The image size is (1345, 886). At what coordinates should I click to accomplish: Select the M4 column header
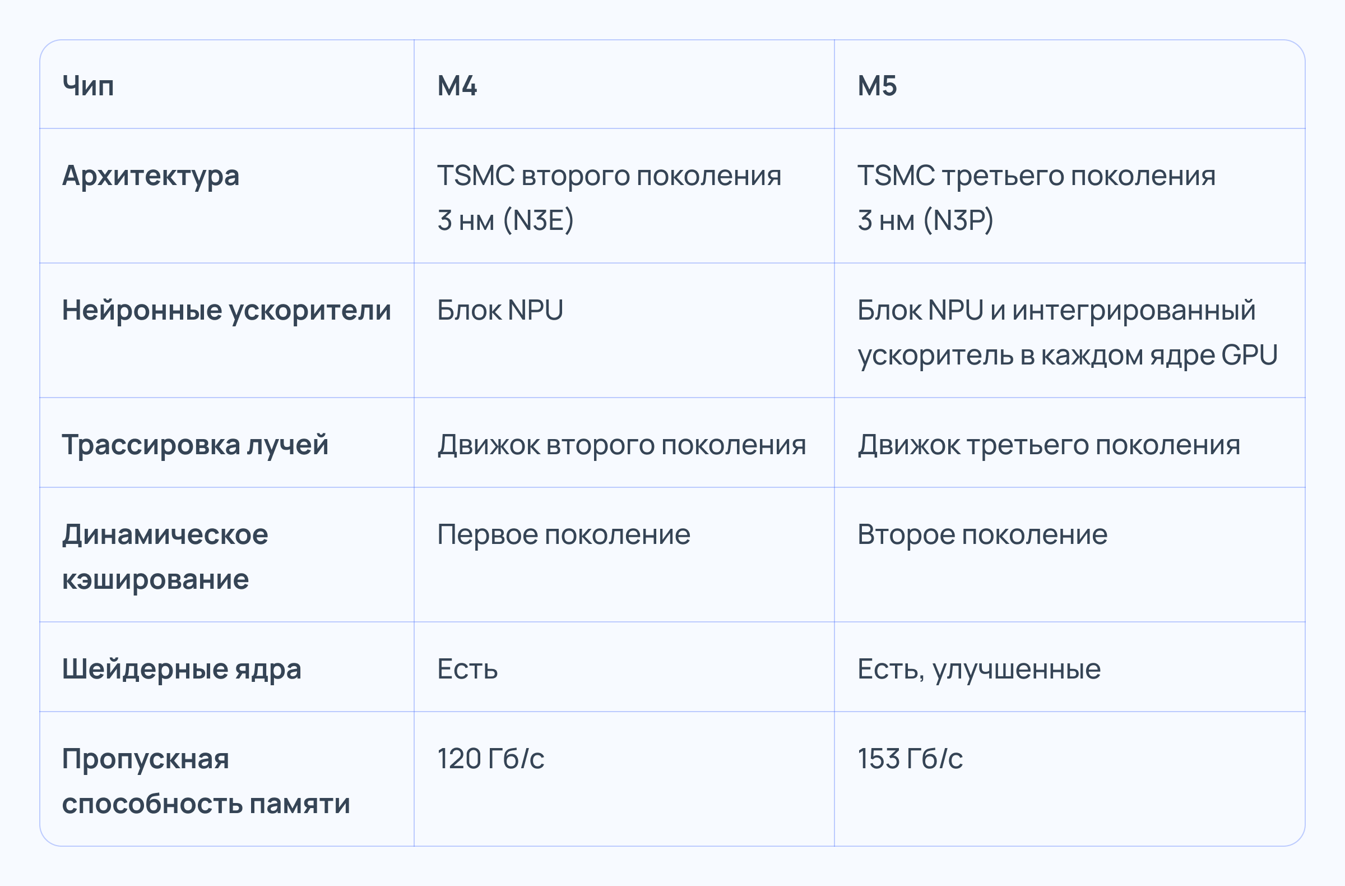[457, 86]
